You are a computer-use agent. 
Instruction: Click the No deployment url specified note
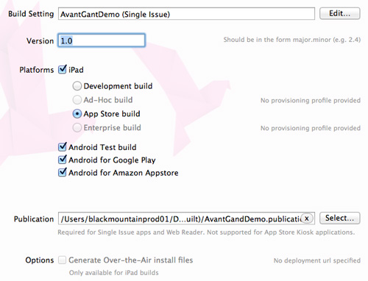317,260
